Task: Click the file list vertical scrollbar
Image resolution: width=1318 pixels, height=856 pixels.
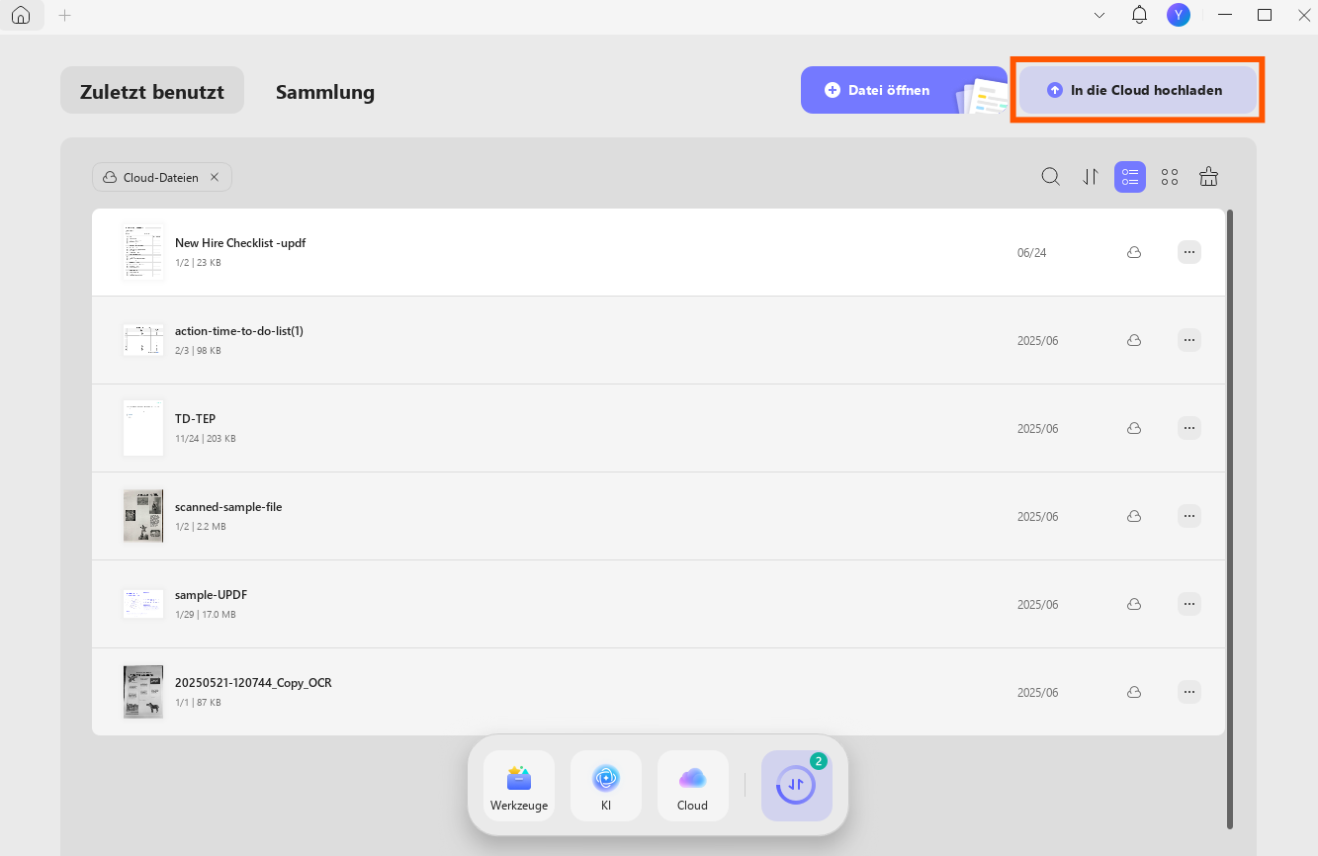Action: [x=1230, y=518]
